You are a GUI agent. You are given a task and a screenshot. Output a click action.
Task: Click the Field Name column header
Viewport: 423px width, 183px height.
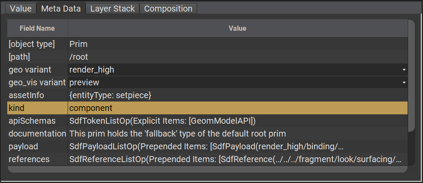point(37,29)
